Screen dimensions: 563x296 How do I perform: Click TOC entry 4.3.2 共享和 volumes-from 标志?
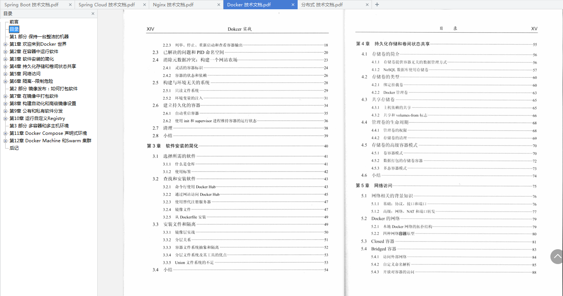[x=454, y=116]
